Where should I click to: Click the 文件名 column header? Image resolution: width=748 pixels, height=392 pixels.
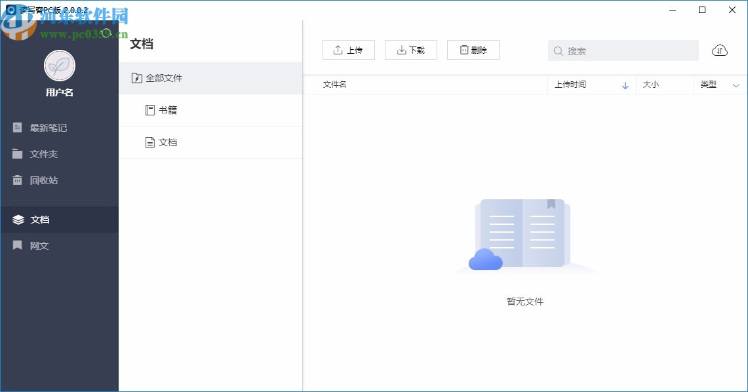coord(334,85)
